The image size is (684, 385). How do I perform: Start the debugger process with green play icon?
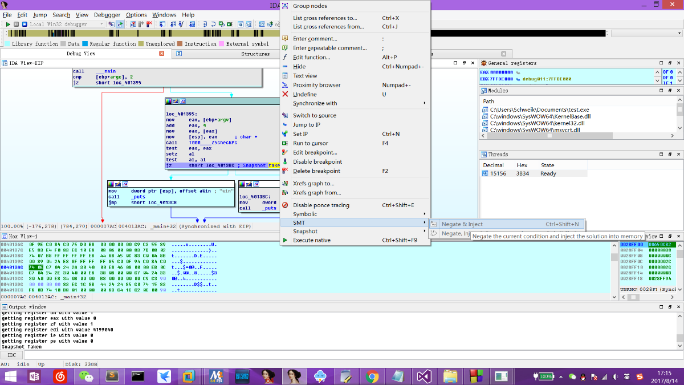(8, 25)
